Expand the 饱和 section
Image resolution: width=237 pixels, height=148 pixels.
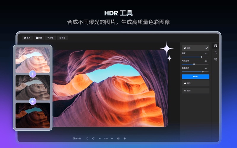point(196,91)
